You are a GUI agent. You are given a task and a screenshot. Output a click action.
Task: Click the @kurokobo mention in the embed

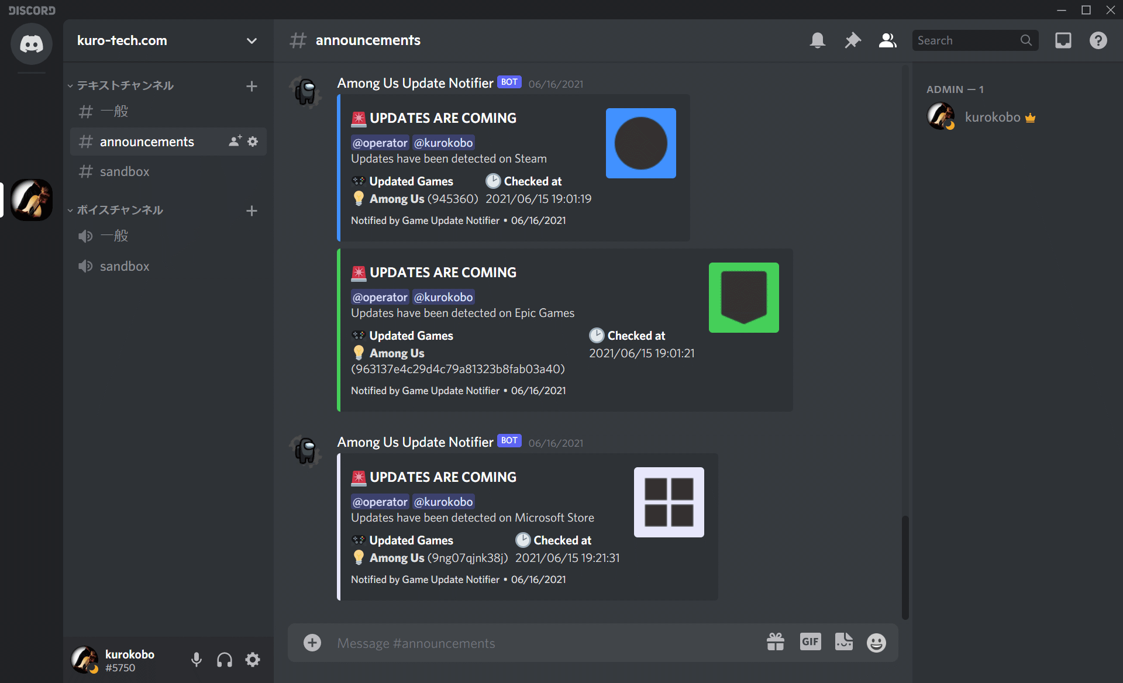tap(443, 142)
